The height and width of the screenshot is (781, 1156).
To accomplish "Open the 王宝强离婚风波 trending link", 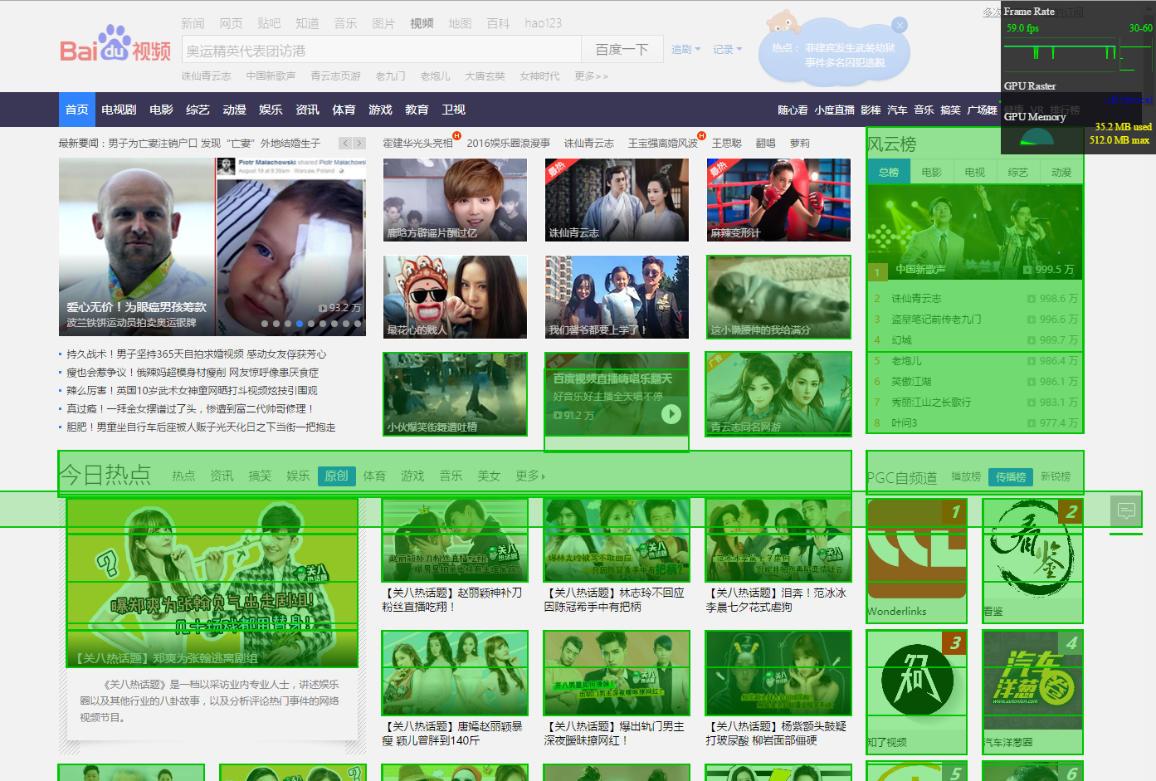I will pos(663,143).
